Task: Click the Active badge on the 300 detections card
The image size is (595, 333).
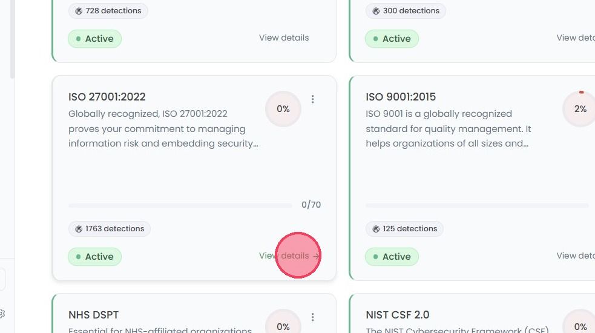Action: [392, 39]
